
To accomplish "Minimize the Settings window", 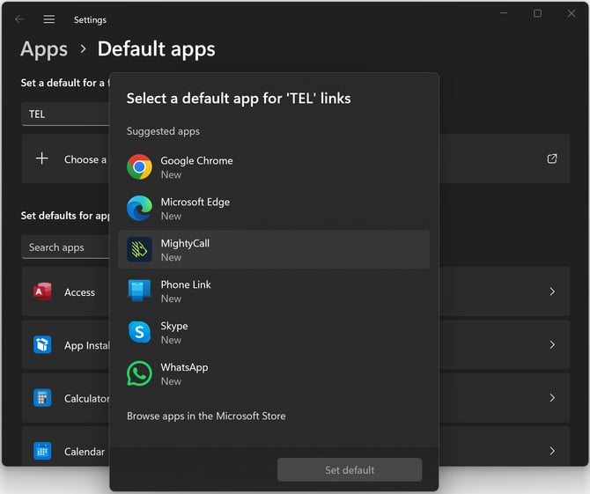I will [x=504, y=13].
